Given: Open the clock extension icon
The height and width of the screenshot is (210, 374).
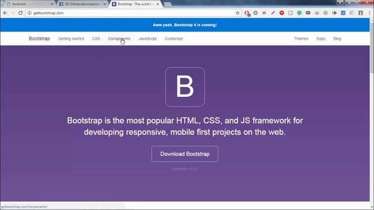Looking at the screenshot, I should coord(255,13).
